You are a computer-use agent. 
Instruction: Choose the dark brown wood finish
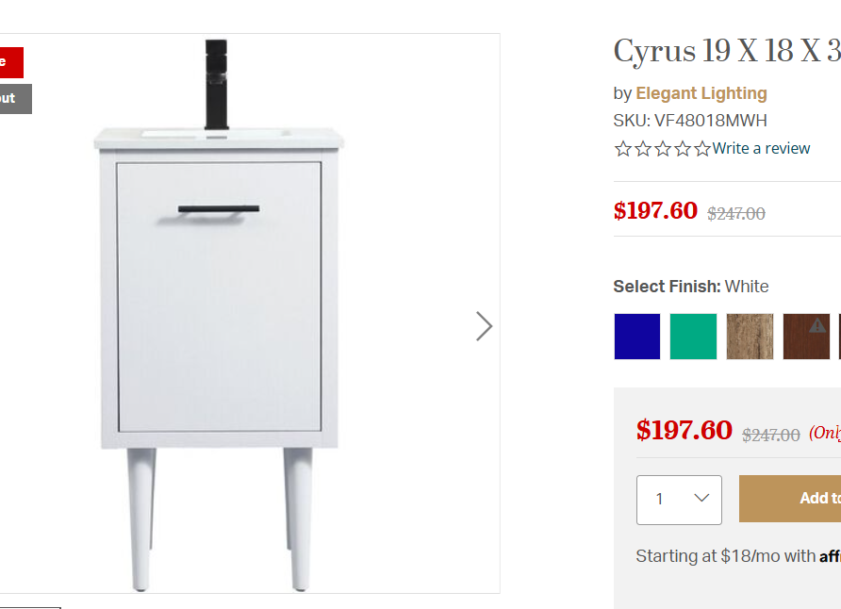[x=806, y=337]
